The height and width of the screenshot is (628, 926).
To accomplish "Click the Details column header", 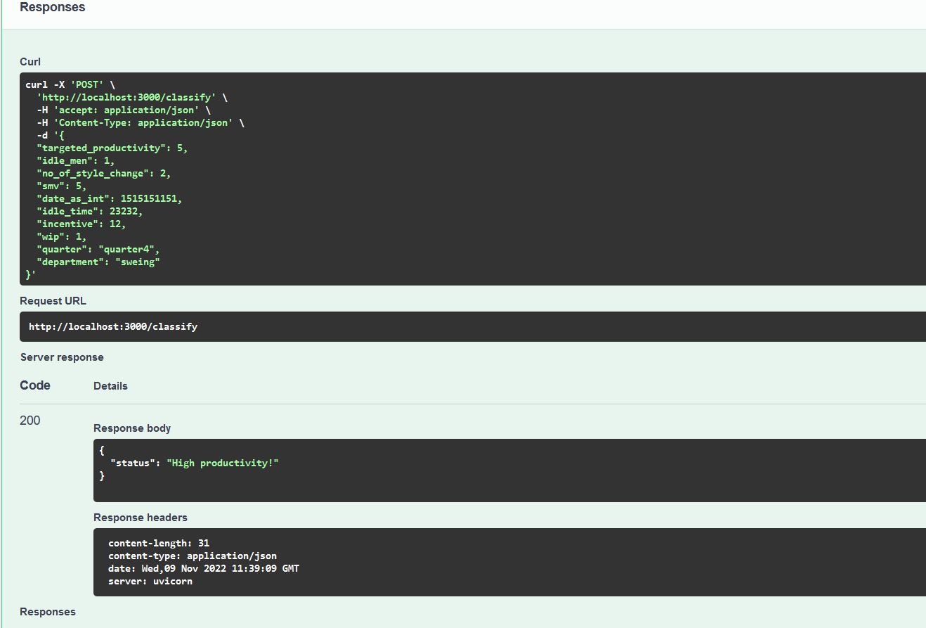I will coord(110,385).
